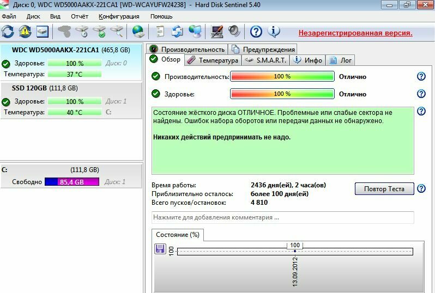
Task: Open the Диск menu
Action: point(33,16)
